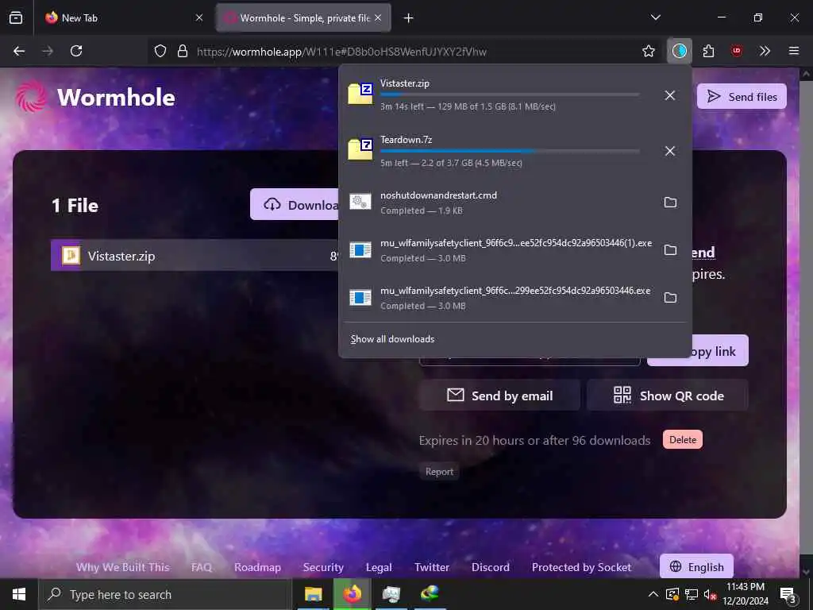Click Send by email button
This screenshot has height=610, width=813.
500,396
